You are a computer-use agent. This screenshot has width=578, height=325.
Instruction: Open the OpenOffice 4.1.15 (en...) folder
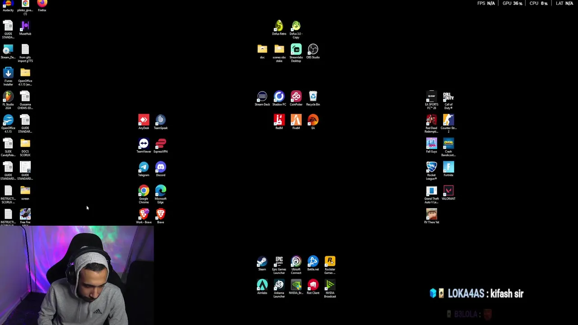click(25, 77)
